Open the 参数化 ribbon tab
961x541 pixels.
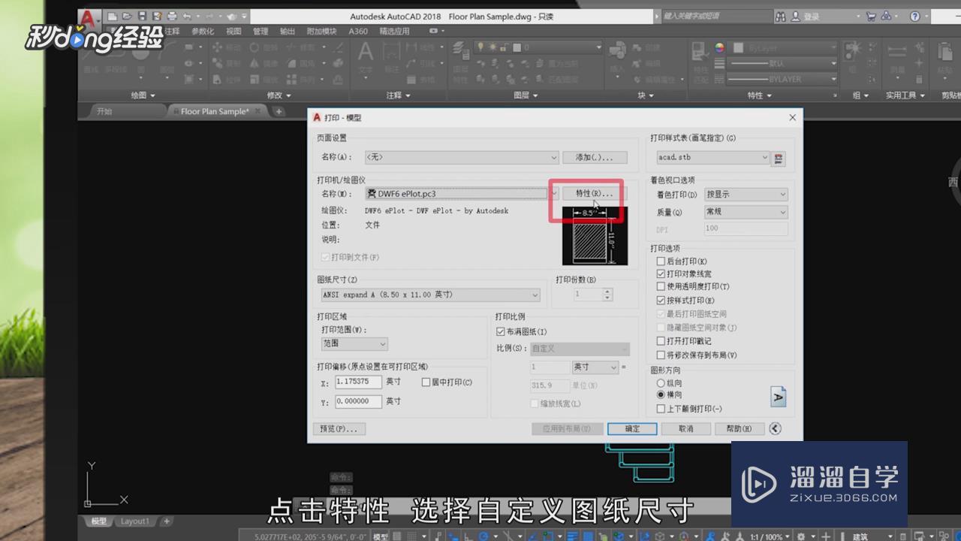point(203,32)
